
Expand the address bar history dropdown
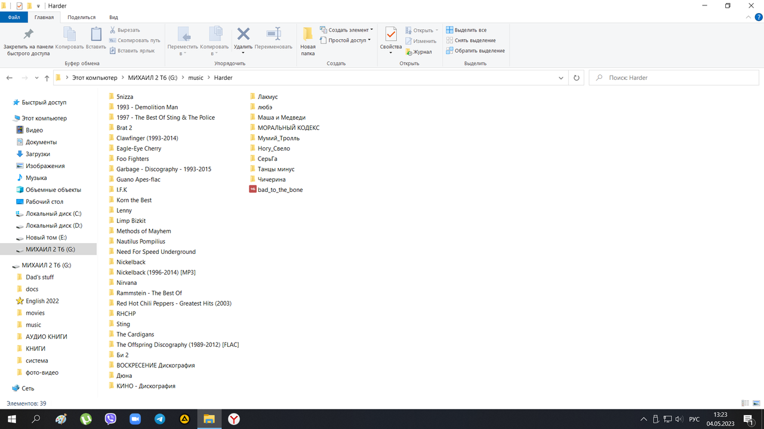(x=561, y=77)
